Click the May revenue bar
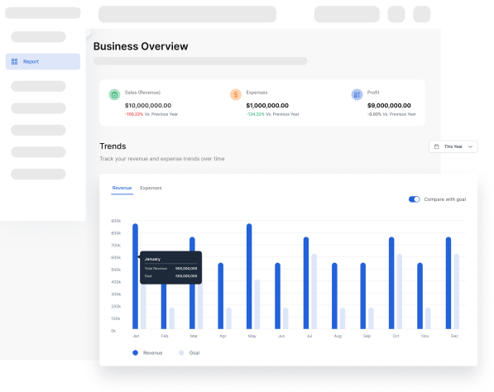 pyautogui.click(x=249, y=276)
